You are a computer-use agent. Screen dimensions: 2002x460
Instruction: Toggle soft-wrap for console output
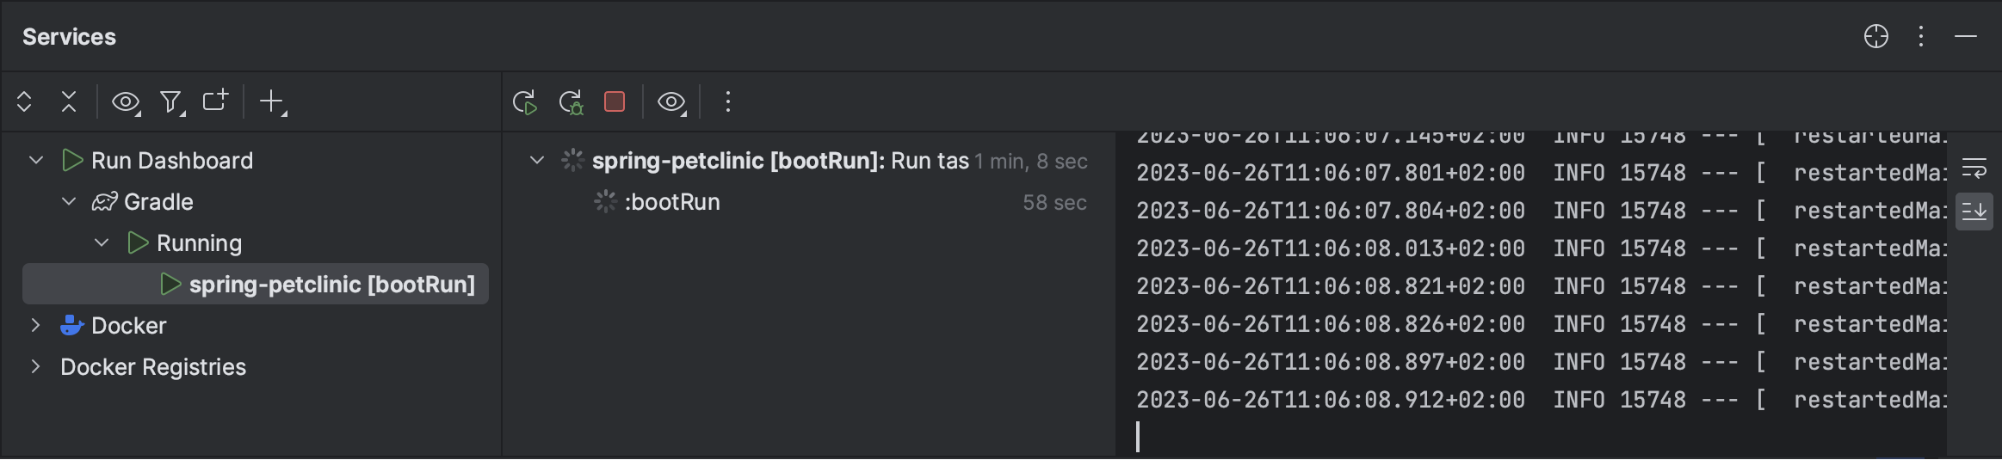1974,168
